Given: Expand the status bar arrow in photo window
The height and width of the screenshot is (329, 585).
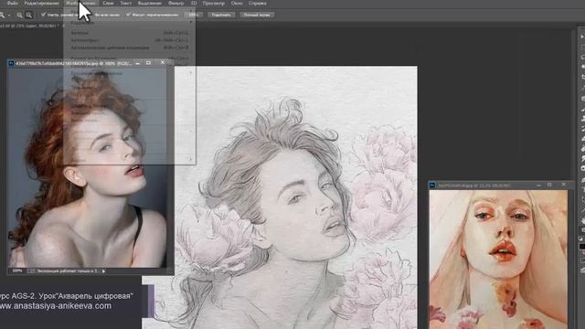Looking at the screenshot, I should click(103, 271).
